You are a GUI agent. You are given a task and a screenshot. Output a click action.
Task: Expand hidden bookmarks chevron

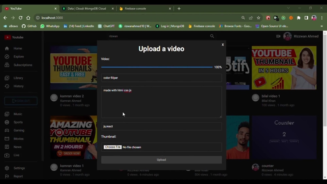point(321,26)
